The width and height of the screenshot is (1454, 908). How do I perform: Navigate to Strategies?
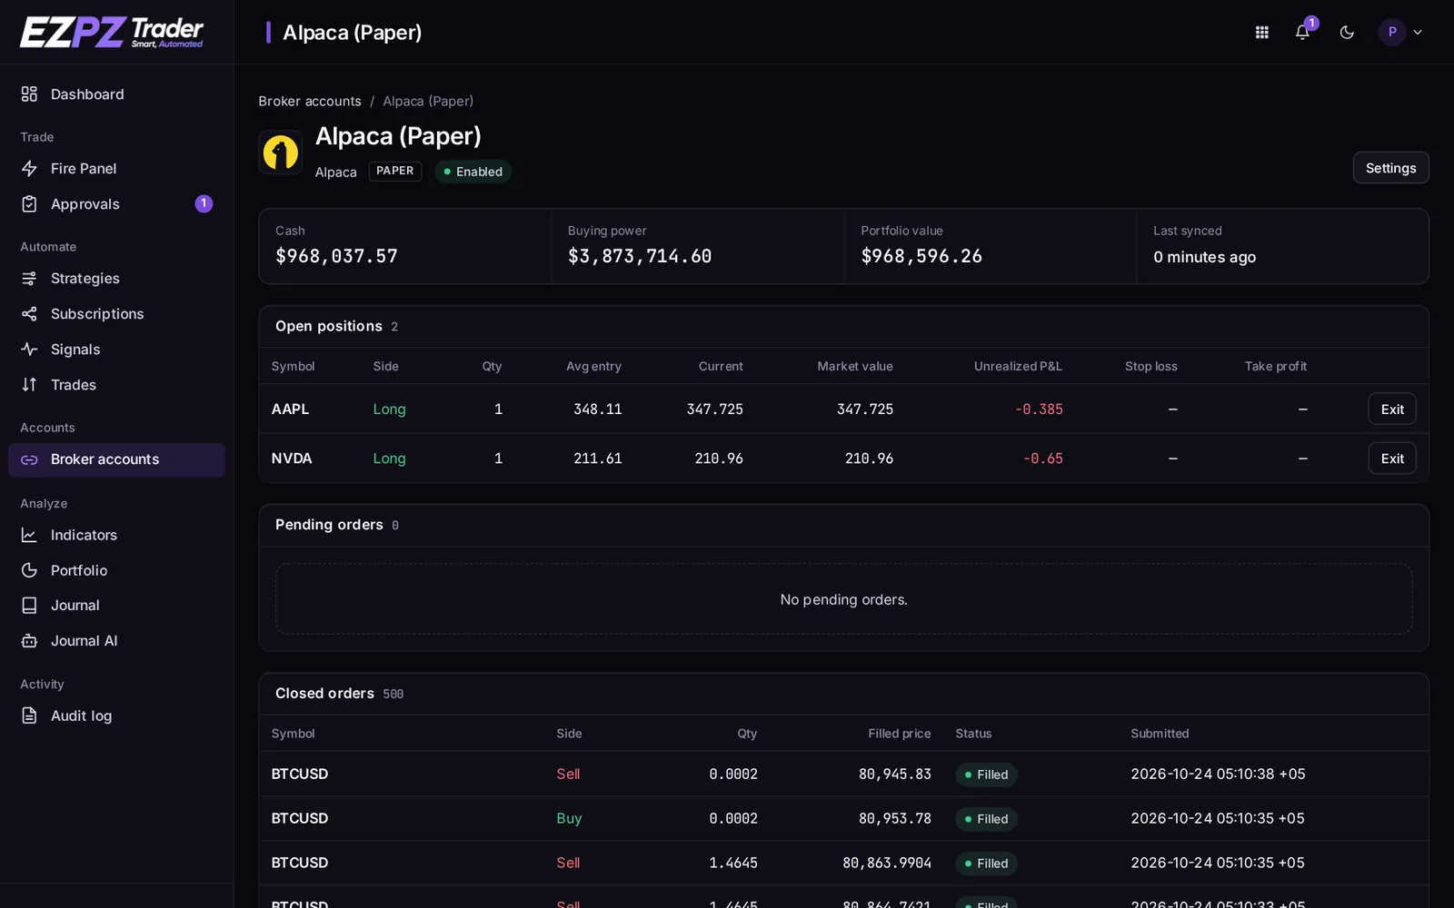(116, 278)
